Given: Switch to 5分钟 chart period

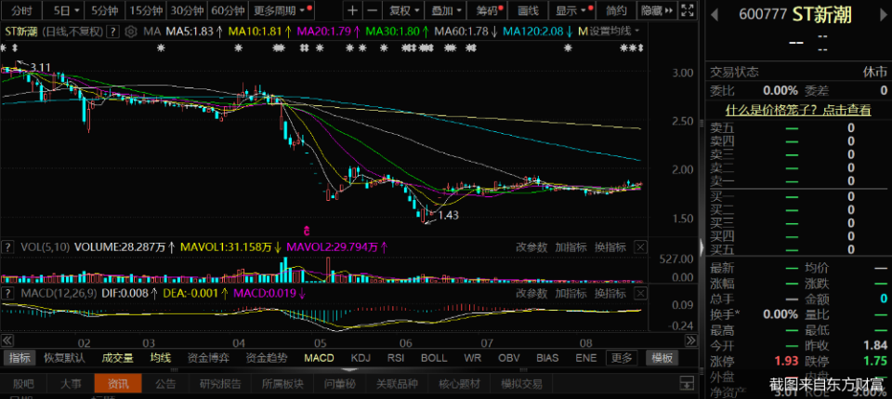Looking at the screenshot, I should (x=103, y=9).
